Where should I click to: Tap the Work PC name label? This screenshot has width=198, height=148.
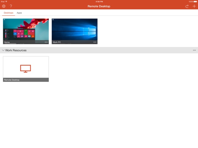pyautogui.click(x=57, y=42)
